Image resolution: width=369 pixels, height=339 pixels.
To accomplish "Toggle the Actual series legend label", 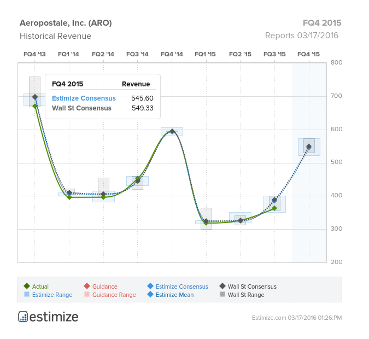I will click(x=40, y=287).
